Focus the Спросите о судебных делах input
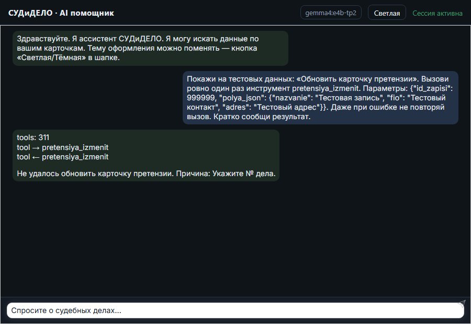The image size is (471, 324). [x=235, y=310]
